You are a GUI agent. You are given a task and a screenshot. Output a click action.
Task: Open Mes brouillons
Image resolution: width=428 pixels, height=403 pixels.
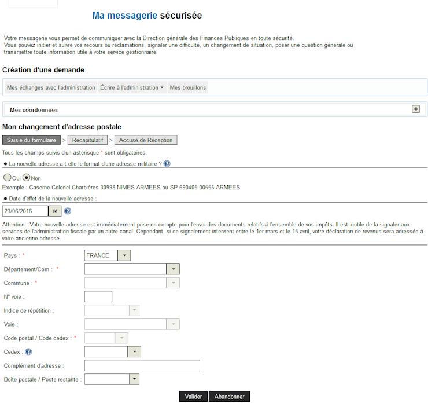coord(188,87)
